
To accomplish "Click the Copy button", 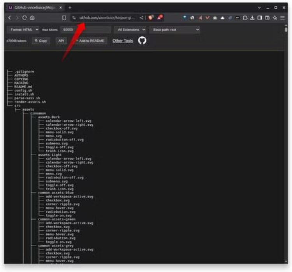I will point(41,41).
